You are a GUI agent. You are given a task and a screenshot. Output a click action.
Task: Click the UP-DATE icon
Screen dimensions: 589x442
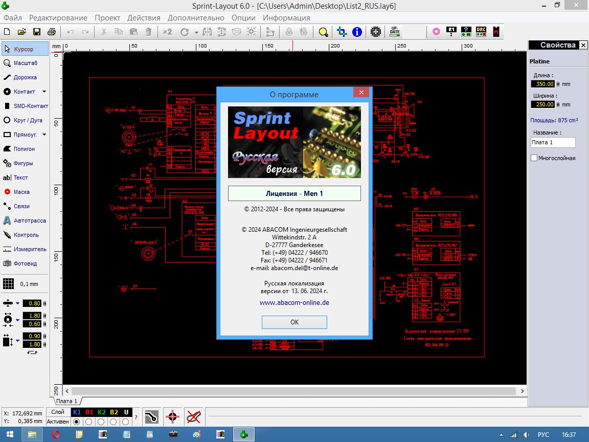point(395,32)
